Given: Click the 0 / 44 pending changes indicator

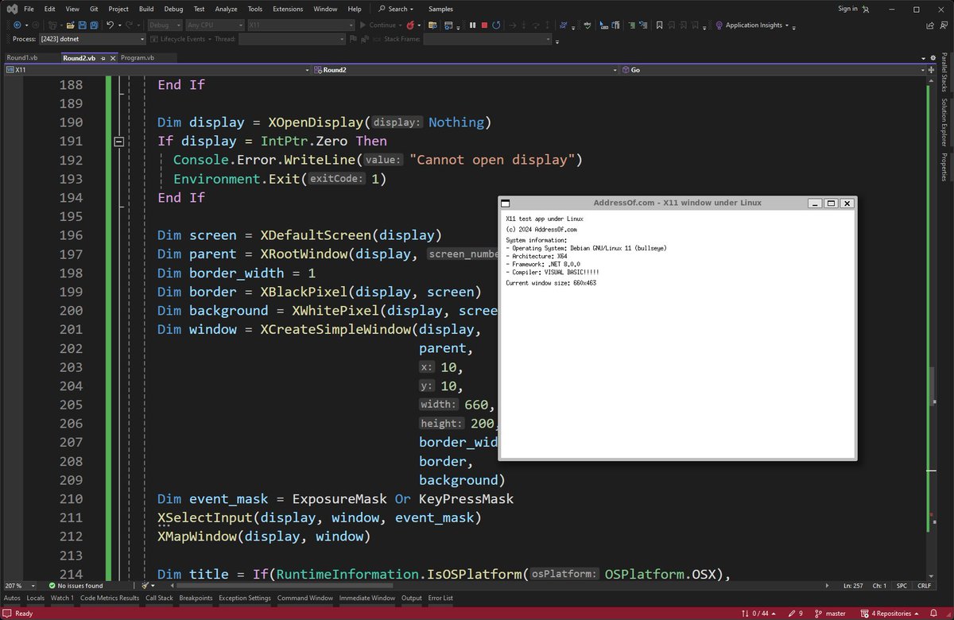Looking at the screenshot, I should tap(758, 614).
